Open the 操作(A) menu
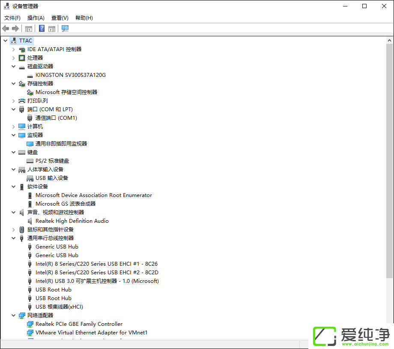 (x=36, y=18)
